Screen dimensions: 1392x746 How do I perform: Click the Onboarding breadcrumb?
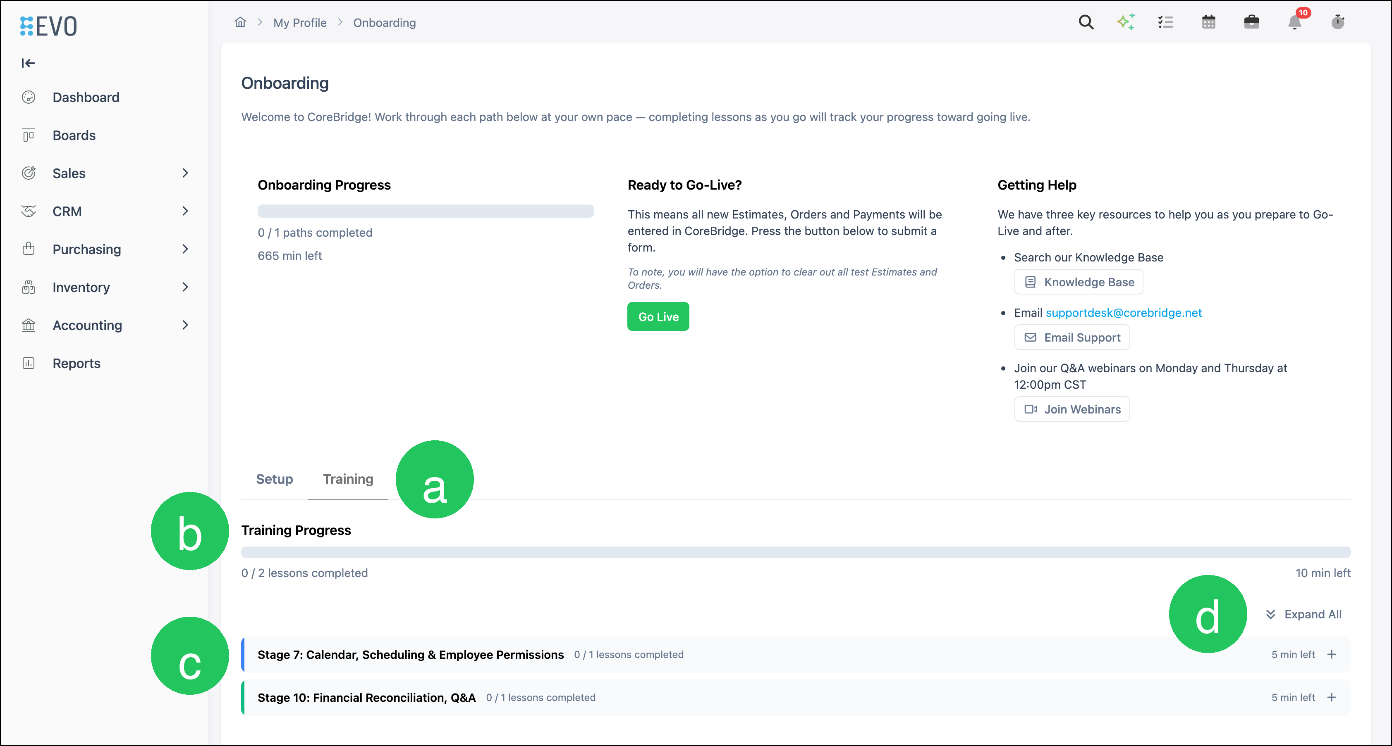(384, 23)
